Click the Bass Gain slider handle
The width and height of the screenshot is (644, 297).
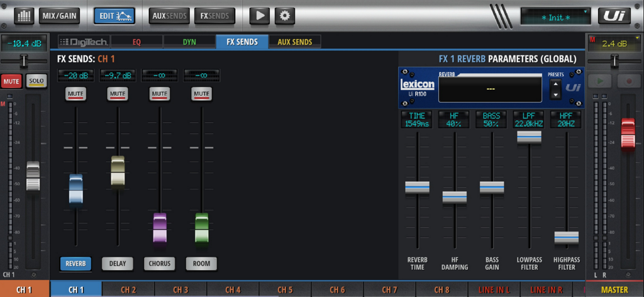(492, 187)
